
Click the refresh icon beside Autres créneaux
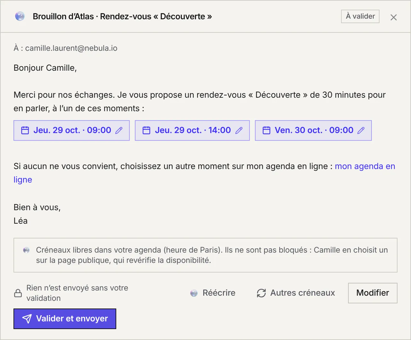(x=261, y=293)
